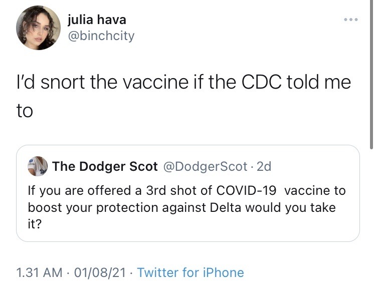
Task: Click The Dodger Scot display name
Action: click(105, 166)
